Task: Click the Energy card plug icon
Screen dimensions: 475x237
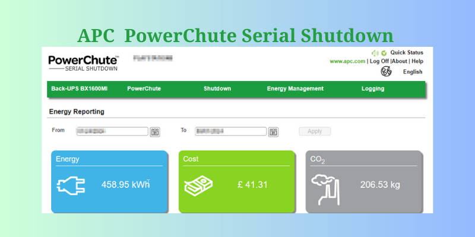Action: [x=71, y=185]
